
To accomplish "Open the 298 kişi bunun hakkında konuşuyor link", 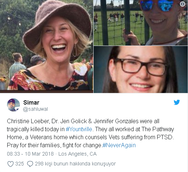I will [75, 164].
